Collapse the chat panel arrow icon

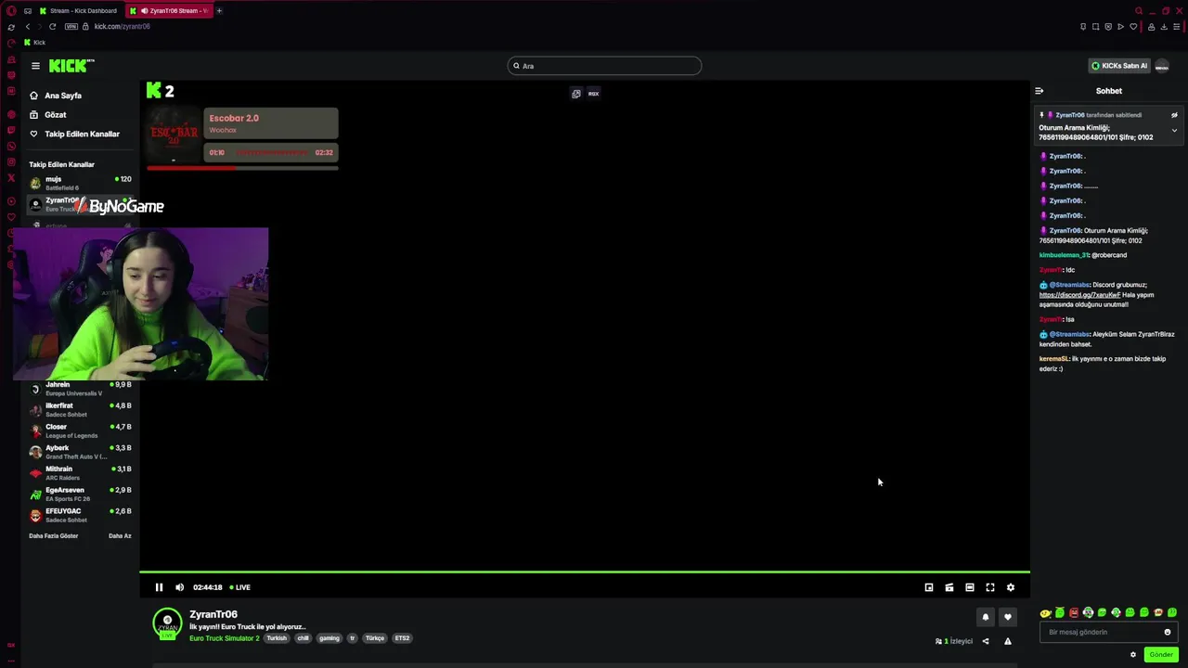pos(1039,91)
